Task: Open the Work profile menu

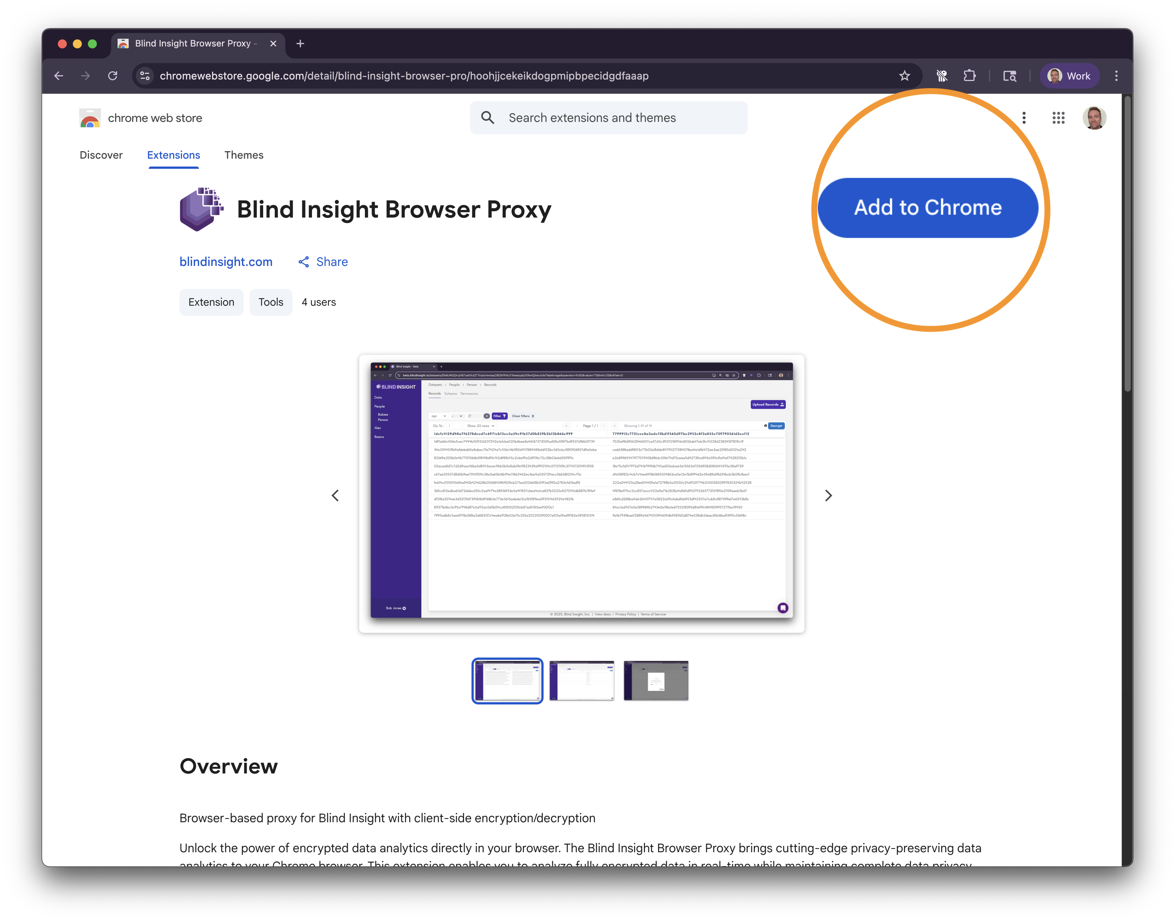Action: pos(1069,76)
